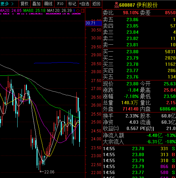Viewport: 176px width, 178px height.
Task: Click the 涨幅 -7.18% percent value
Action: (x=131, y=96)
